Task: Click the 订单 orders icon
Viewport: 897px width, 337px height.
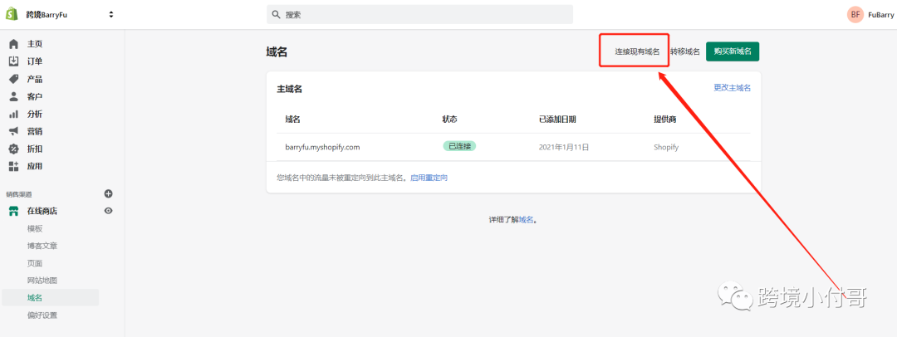Action: (14, 61)
